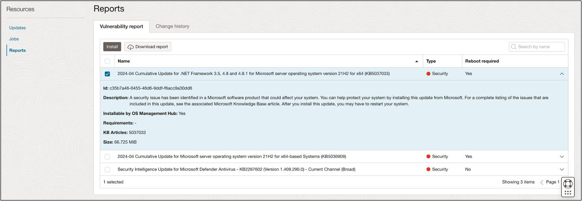This screenshot has width=582, height=201.
Task: Toggle the select-all header checkbox
Action: point(107,61)
